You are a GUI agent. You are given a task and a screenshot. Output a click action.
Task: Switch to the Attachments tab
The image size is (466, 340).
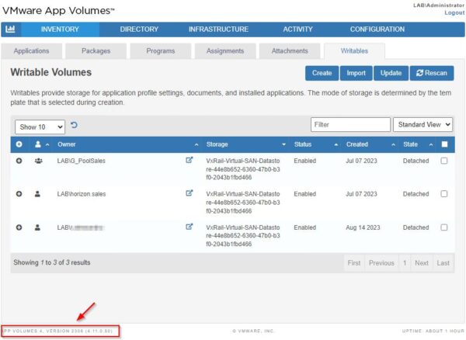[x=290, y=51]
